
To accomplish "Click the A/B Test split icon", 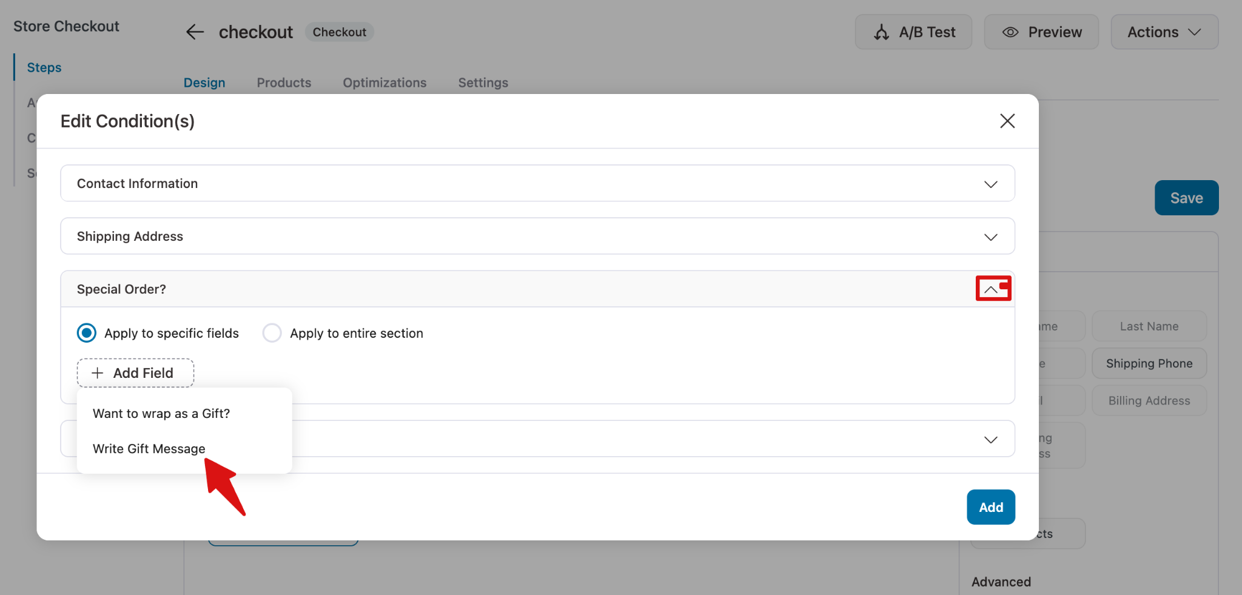I will click(881, 32).
